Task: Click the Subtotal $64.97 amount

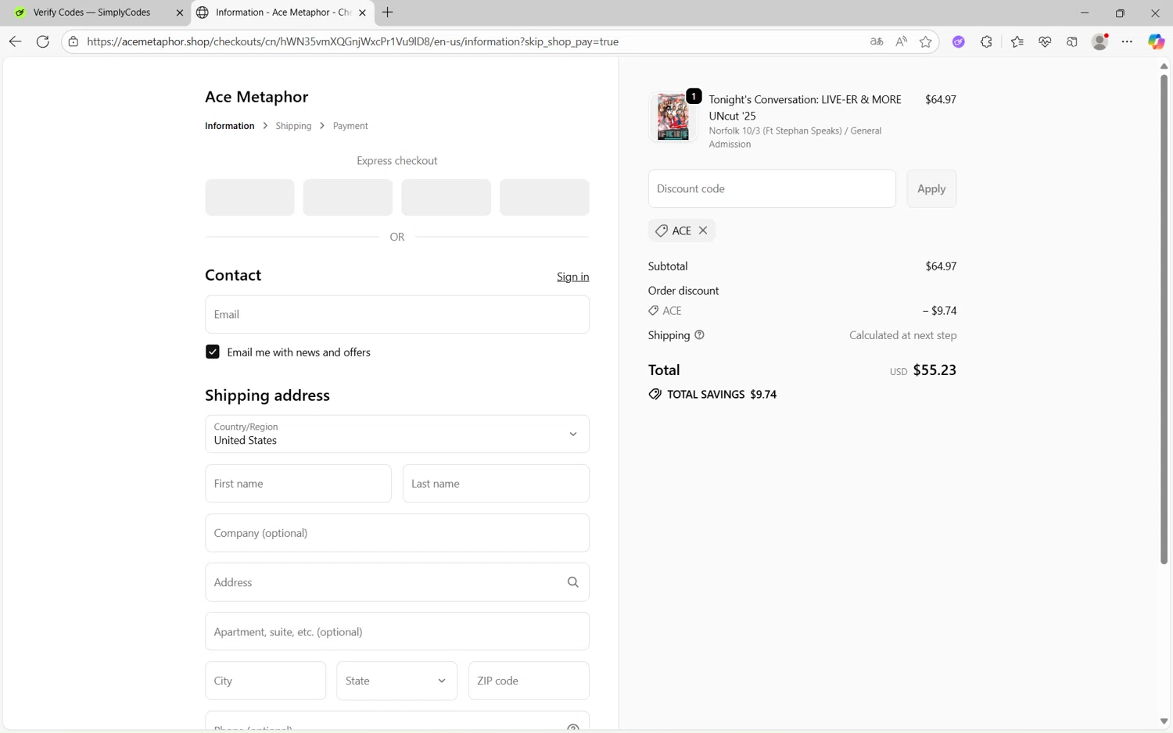Action: coord(941,266)
